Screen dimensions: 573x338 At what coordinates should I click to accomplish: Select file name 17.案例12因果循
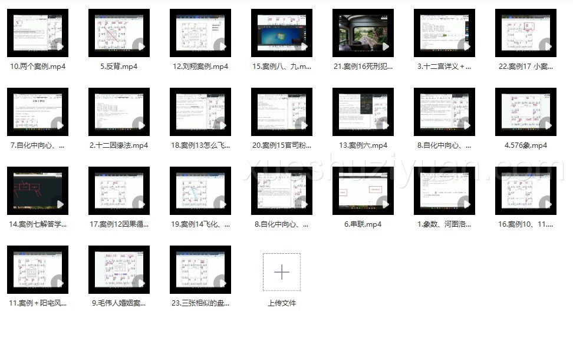(119, 224)
